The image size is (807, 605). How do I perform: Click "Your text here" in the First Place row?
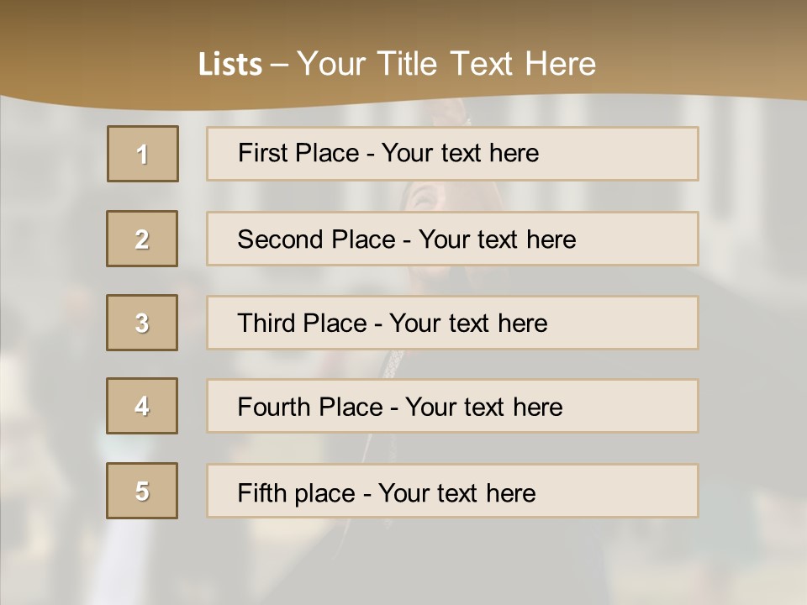(x=460, y=153)
